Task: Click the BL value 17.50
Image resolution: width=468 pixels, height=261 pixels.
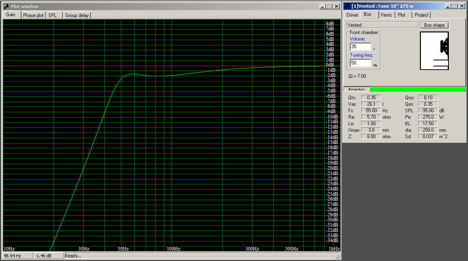Action: (428, 124)
